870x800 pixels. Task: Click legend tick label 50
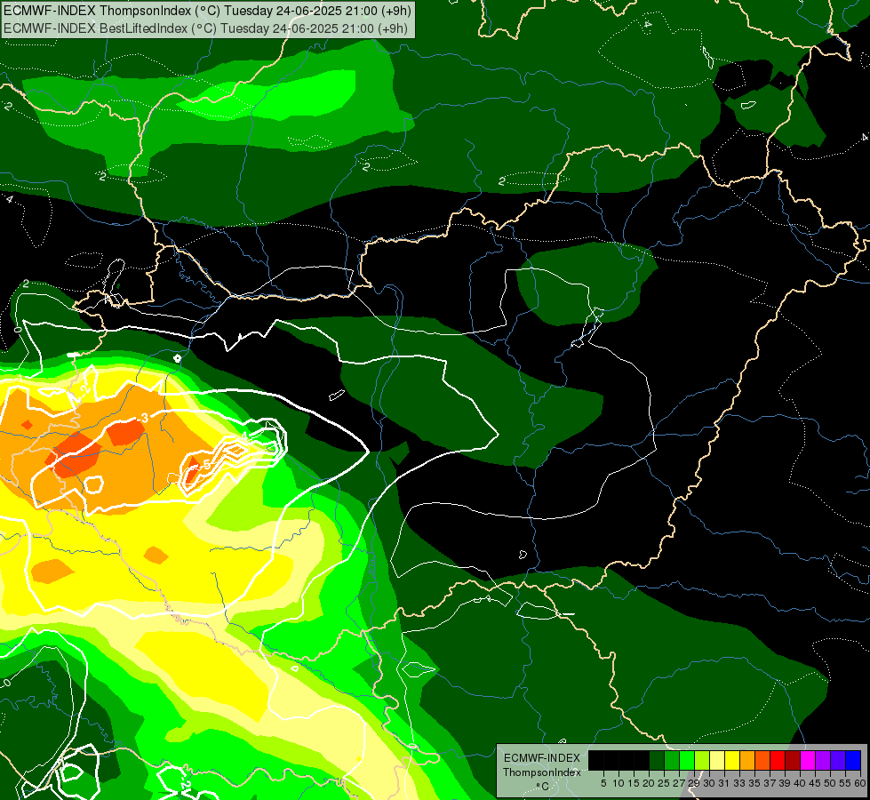pyautogui.click(x=830, y=783)
